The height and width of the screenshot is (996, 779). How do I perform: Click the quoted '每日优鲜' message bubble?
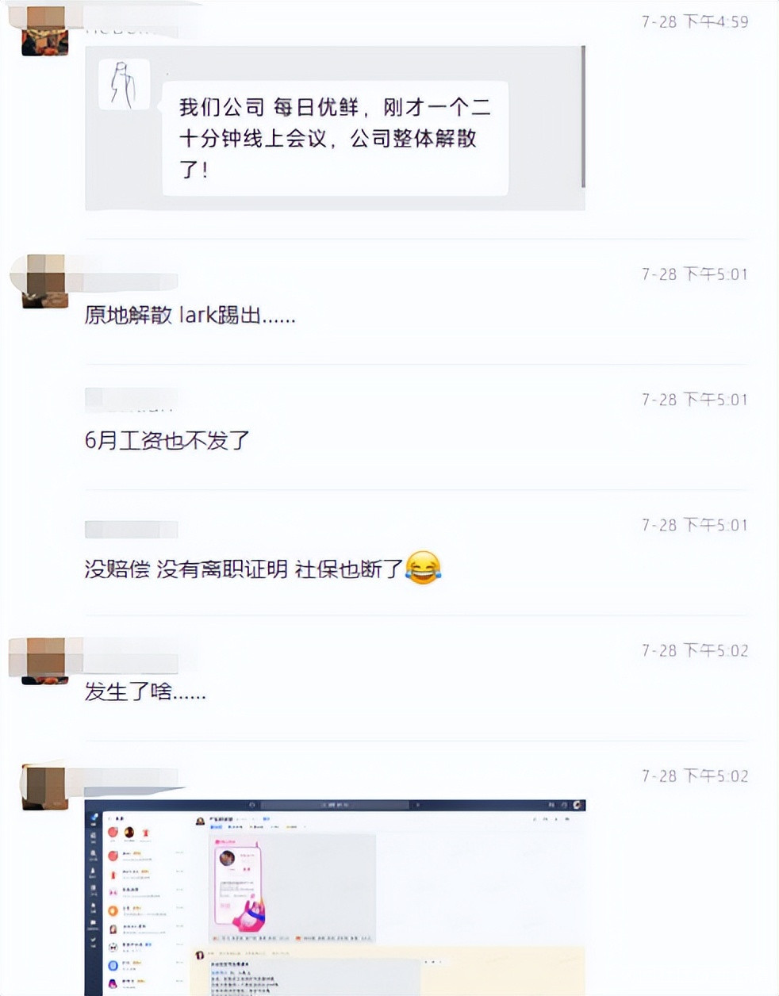coord(335,138)
